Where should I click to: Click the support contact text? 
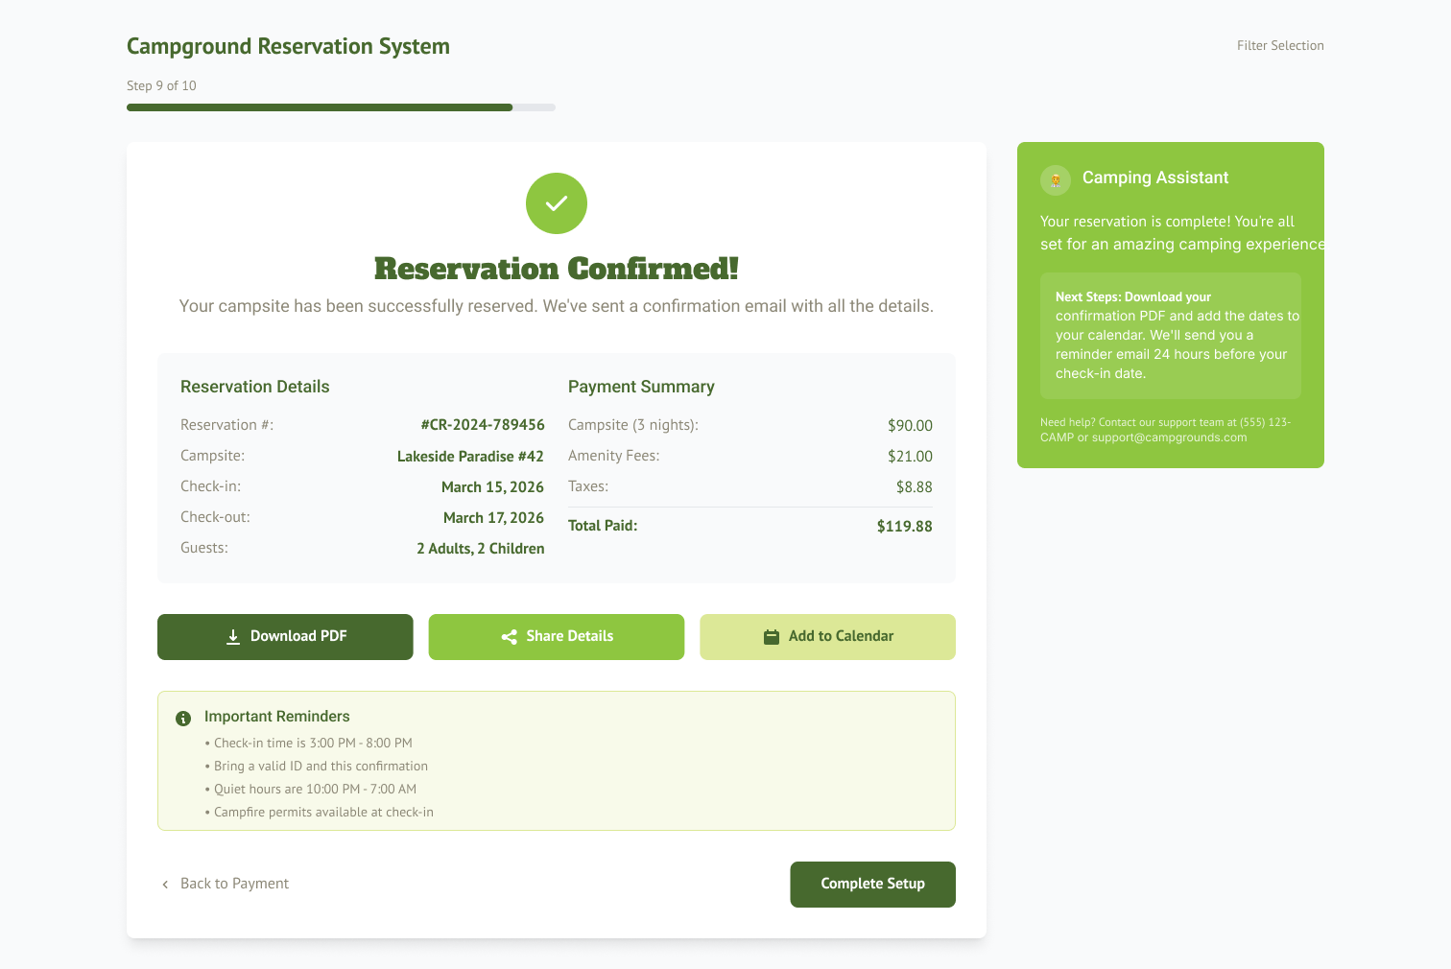click(x=1166, y=430)
